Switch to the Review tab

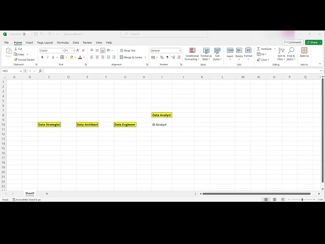pyautogui.click(x=87, y=43)
